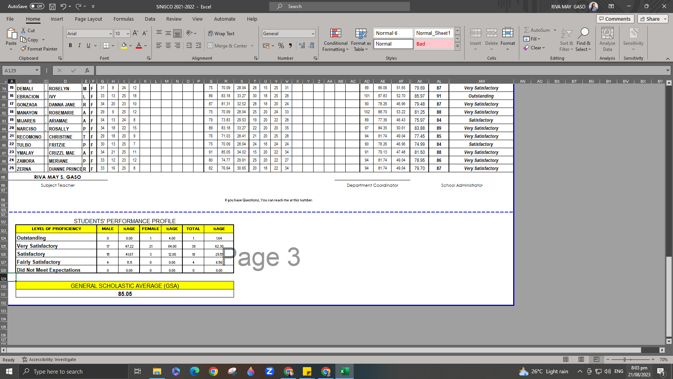673x379 pixels.
Task: Open the File menu
Action: (10, 19)
